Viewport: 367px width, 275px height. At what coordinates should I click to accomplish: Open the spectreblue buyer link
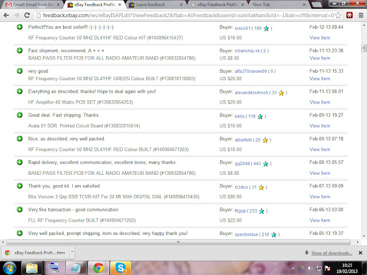coord(246,234)
